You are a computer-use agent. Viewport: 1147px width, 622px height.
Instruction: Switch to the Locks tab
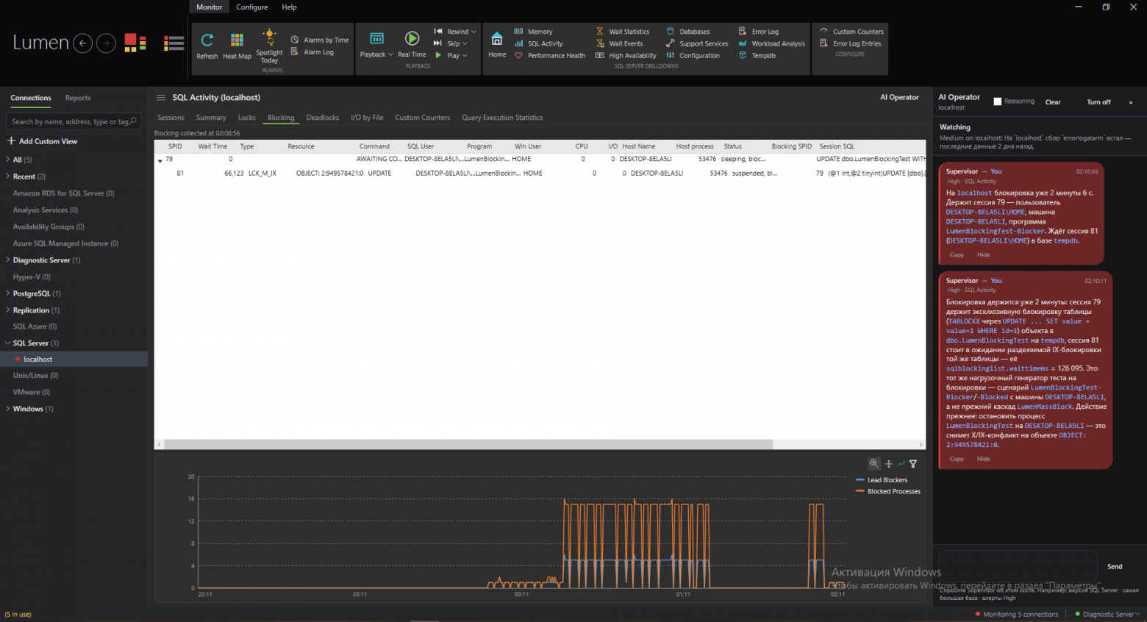[247, 118]
